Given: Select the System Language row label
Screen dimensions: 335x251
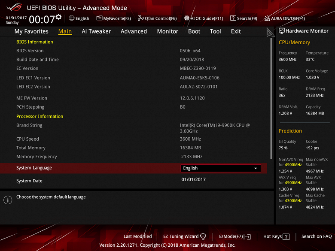Looking at the screenshot, I should click(x=34, y=168).
